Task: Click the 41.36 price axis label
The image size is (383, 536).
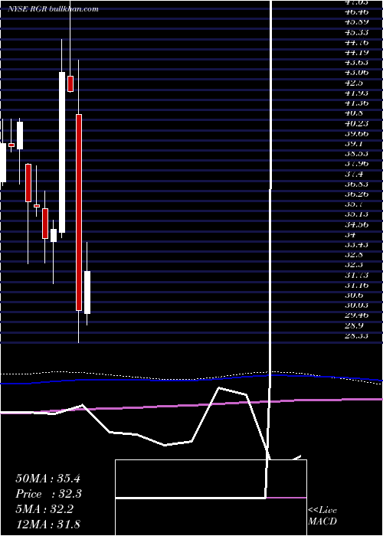Action: (x=358, y=103)
